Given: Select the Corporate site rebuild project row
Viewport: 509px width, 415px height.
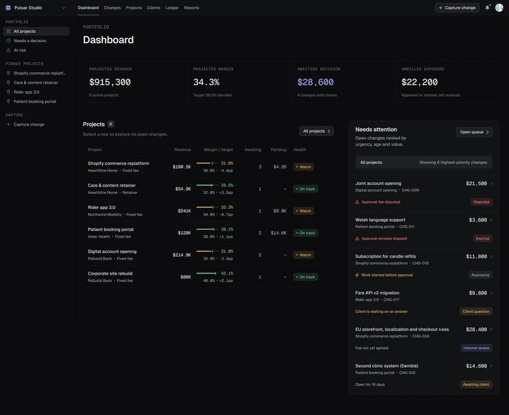Looking at the screenshot, I should click(x=208, y=277).
